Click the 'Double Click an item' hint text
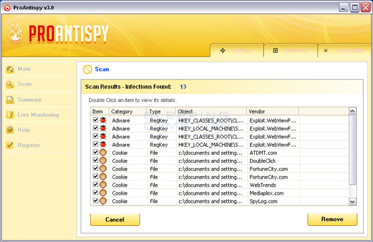The width and height of the screenshot is (373, 242). (132, 100)
